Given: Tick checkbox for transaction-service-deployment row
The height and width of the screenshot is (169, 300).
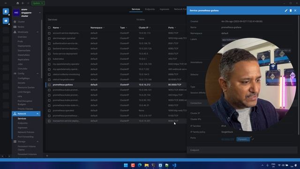Looking at the screenshot, I should pos(49,121).
